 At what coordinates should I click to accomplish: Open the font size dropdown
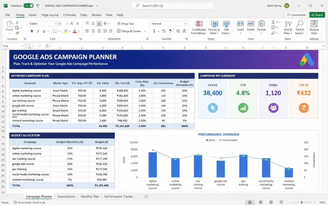pyautogui.click(x=67, y=24)
